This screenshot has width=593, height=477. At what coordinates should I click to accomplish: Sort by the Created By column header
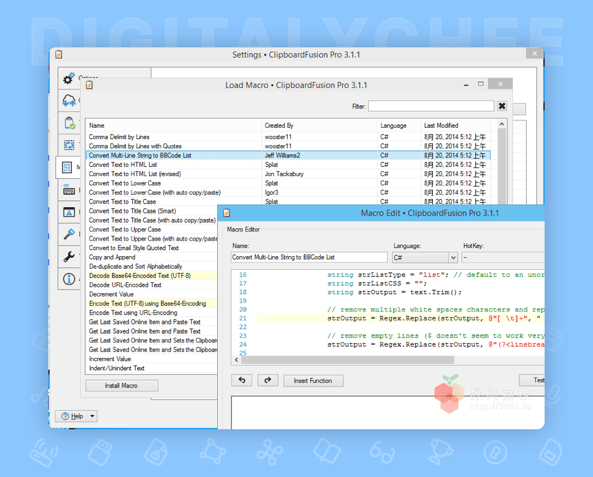(319, 125)
